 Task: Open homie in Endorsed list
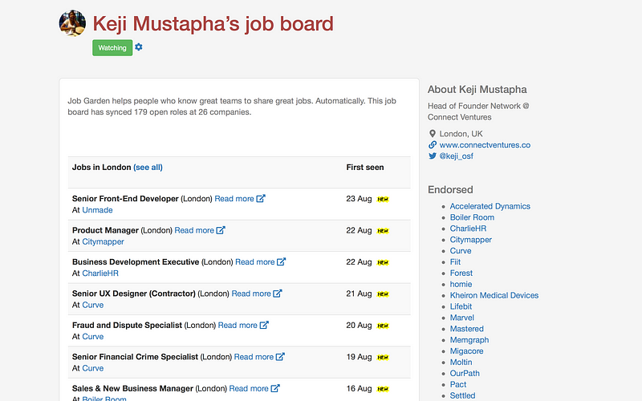coord(461,284)
